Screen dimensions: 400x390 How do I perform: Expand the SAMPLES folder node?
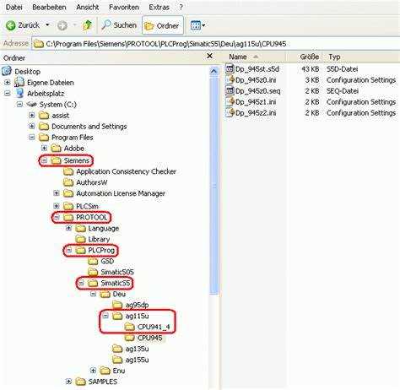(x=68, y=382)
